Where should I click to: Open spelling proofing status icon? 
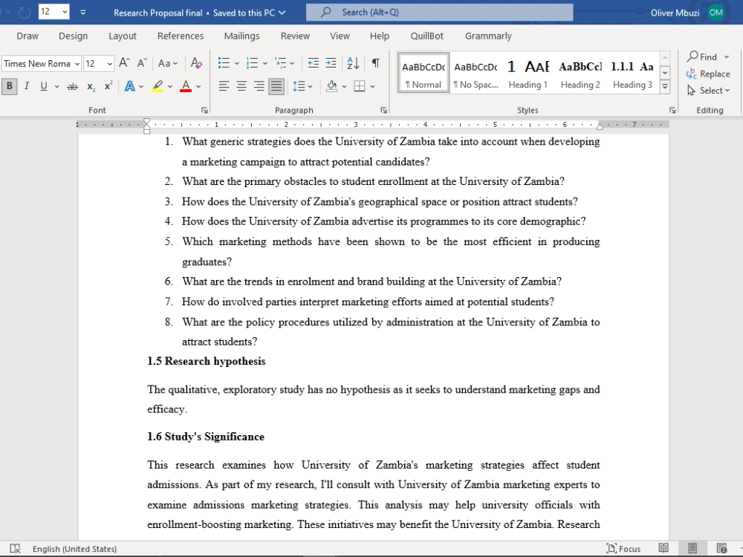pyautogui.click(x=15, y=549)
